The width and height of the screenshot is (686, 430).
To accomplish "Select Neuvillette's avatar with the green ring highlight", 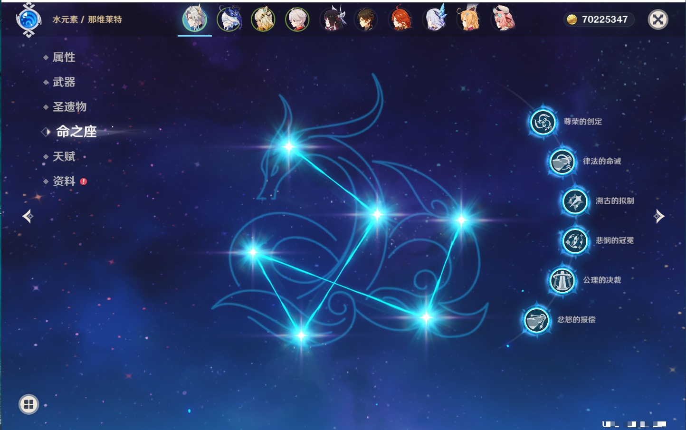I will coord(195,19).
